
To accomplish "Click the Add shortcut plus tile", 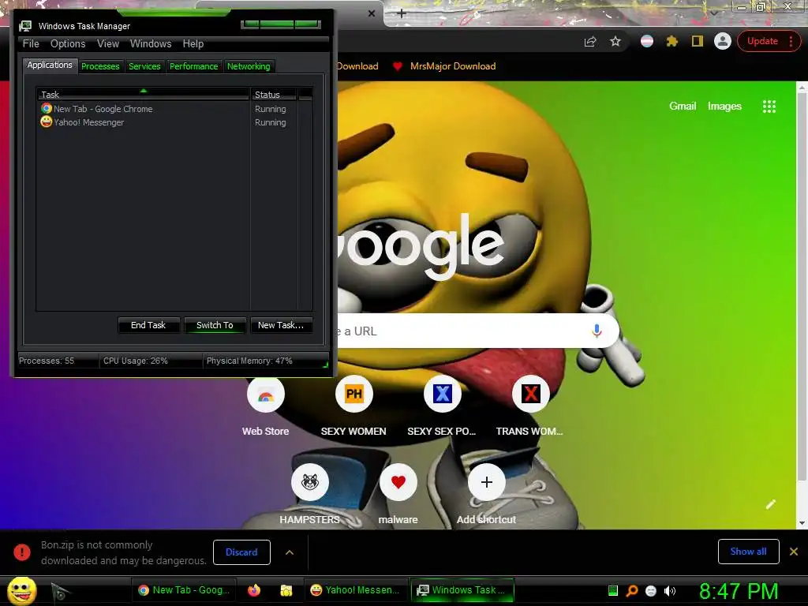I will [486, 482].
